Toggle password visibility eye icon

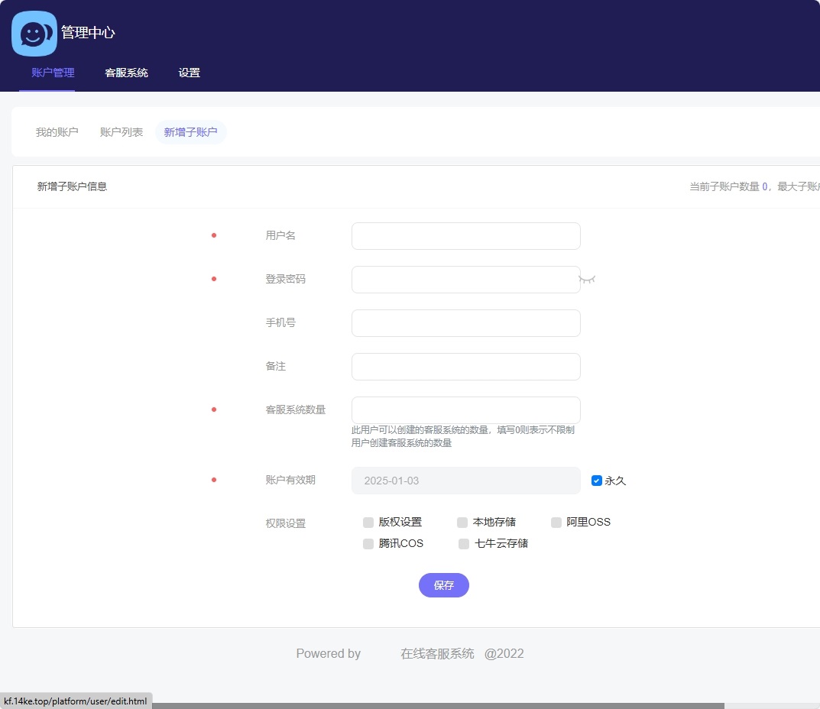(587, 280)
